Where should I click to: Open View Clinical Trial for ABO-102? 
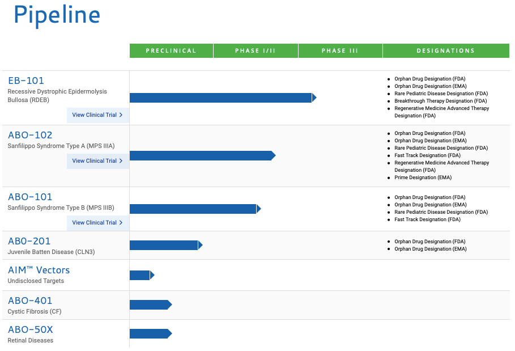(97, 161)
